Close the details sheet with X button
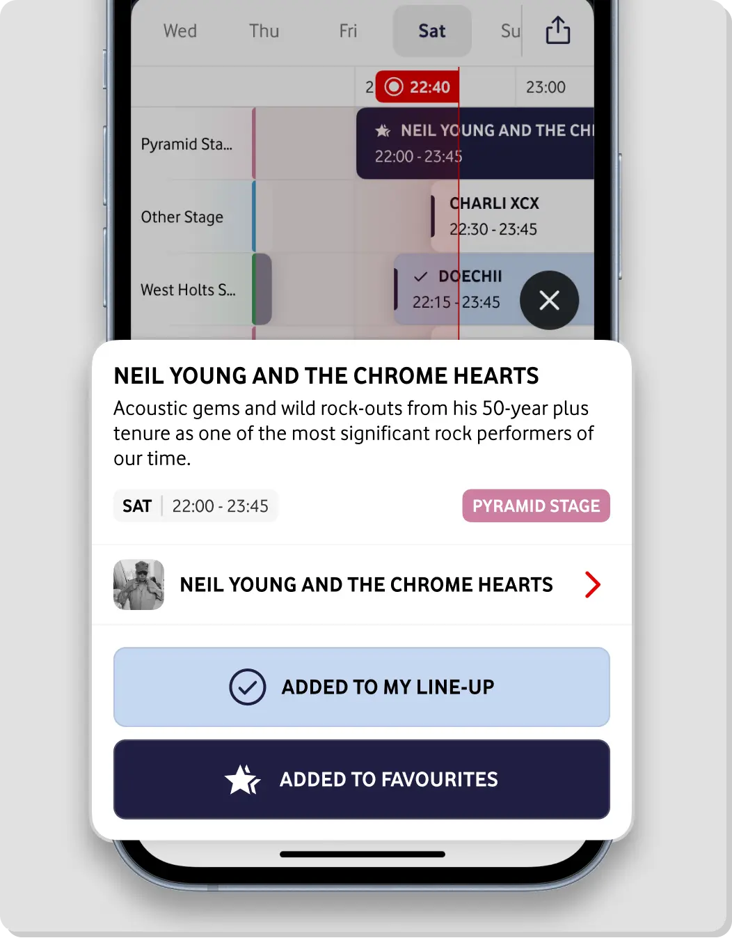 549,300
